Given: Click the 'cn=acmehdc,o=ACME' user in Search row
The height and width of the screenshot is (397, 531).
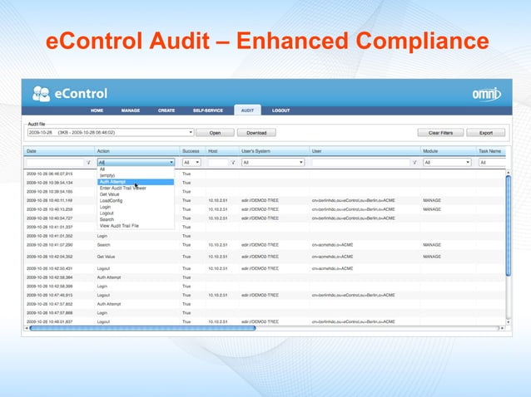Looking at the screenshot, I should [x=332, y=245].
